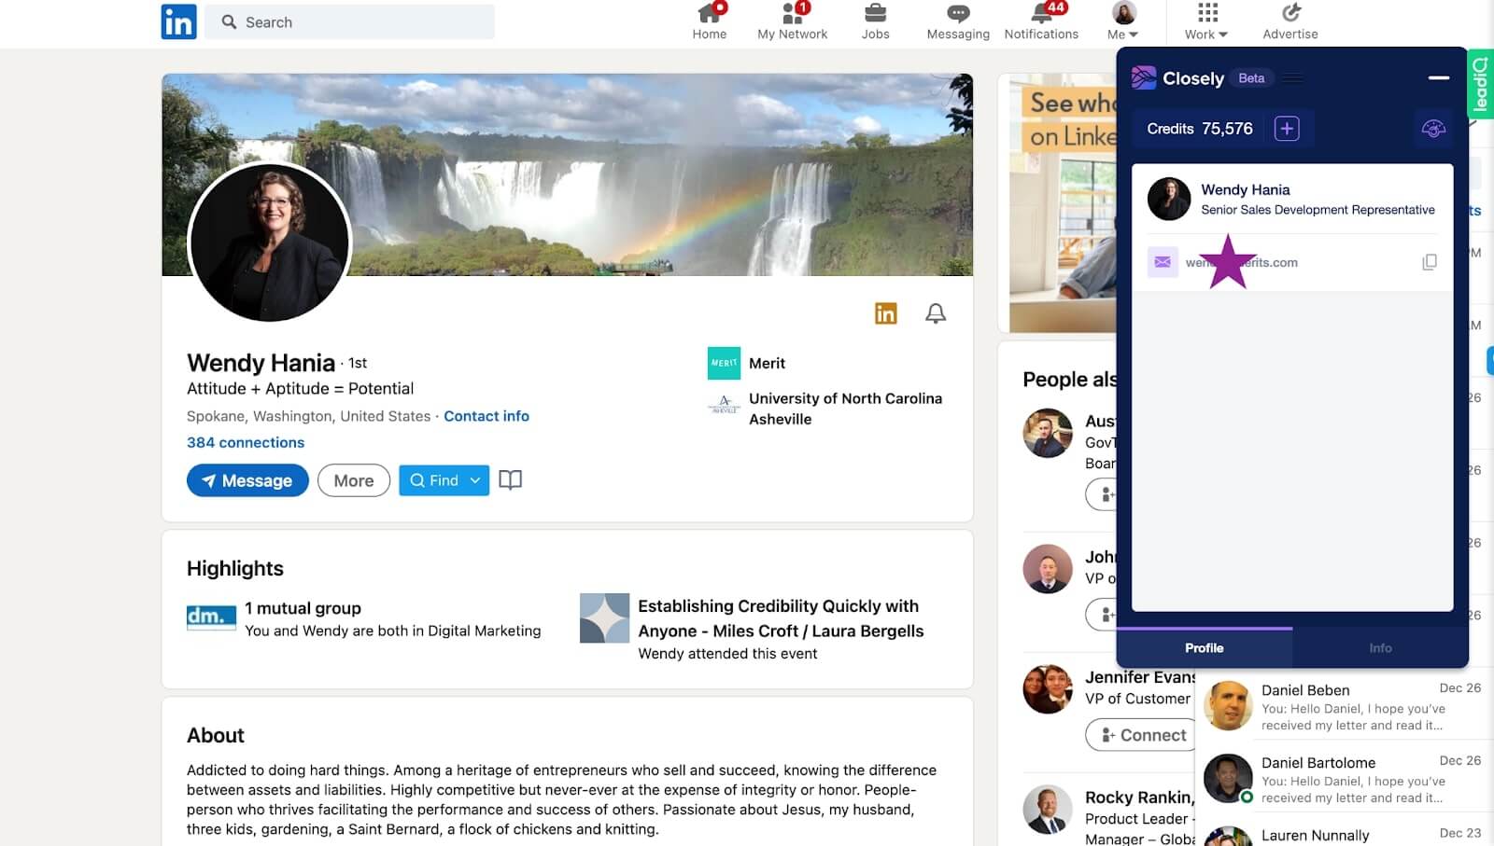Open the More actions button
The image size is (1494, 846).
[354, 480]
